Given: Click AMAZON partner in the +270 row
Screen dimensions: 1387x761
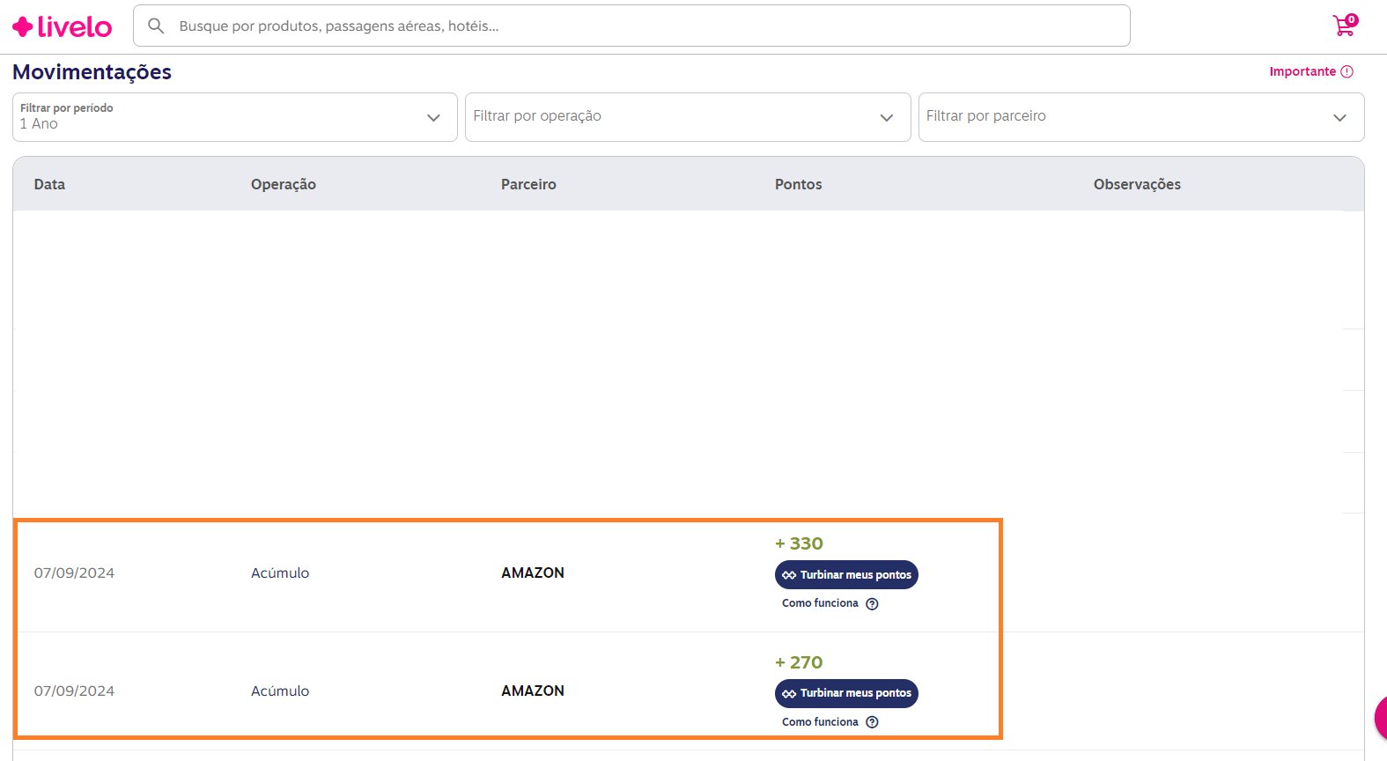Looking at the screenshot, I should pos(533,691).
